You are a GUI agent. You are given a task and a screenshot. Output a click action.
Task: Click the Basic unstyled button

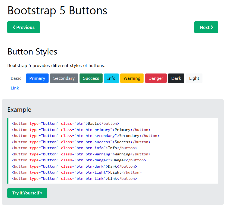[x=16, y=78]
